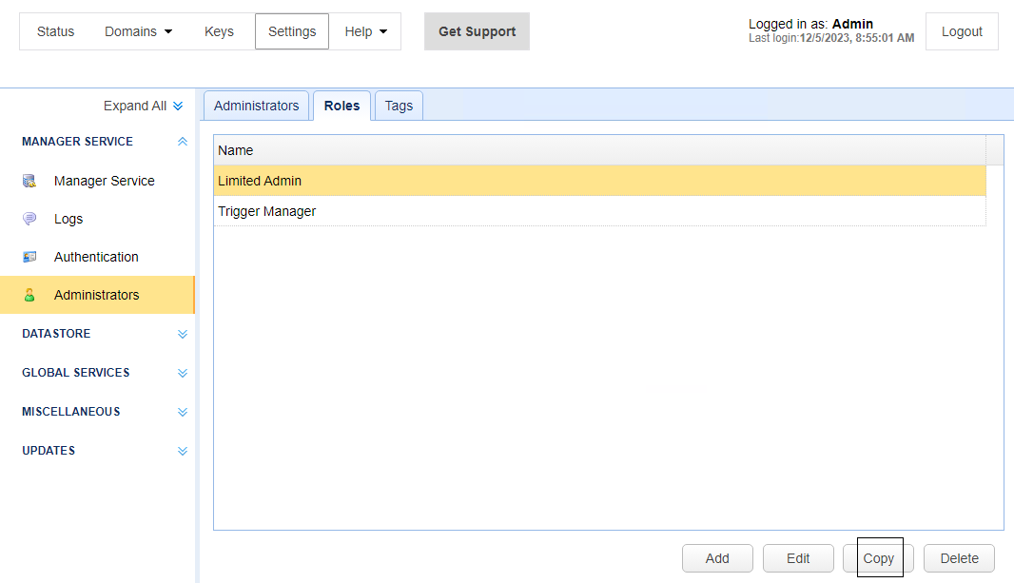Click the Logs speech bubble icon

[x=29, y=219]
